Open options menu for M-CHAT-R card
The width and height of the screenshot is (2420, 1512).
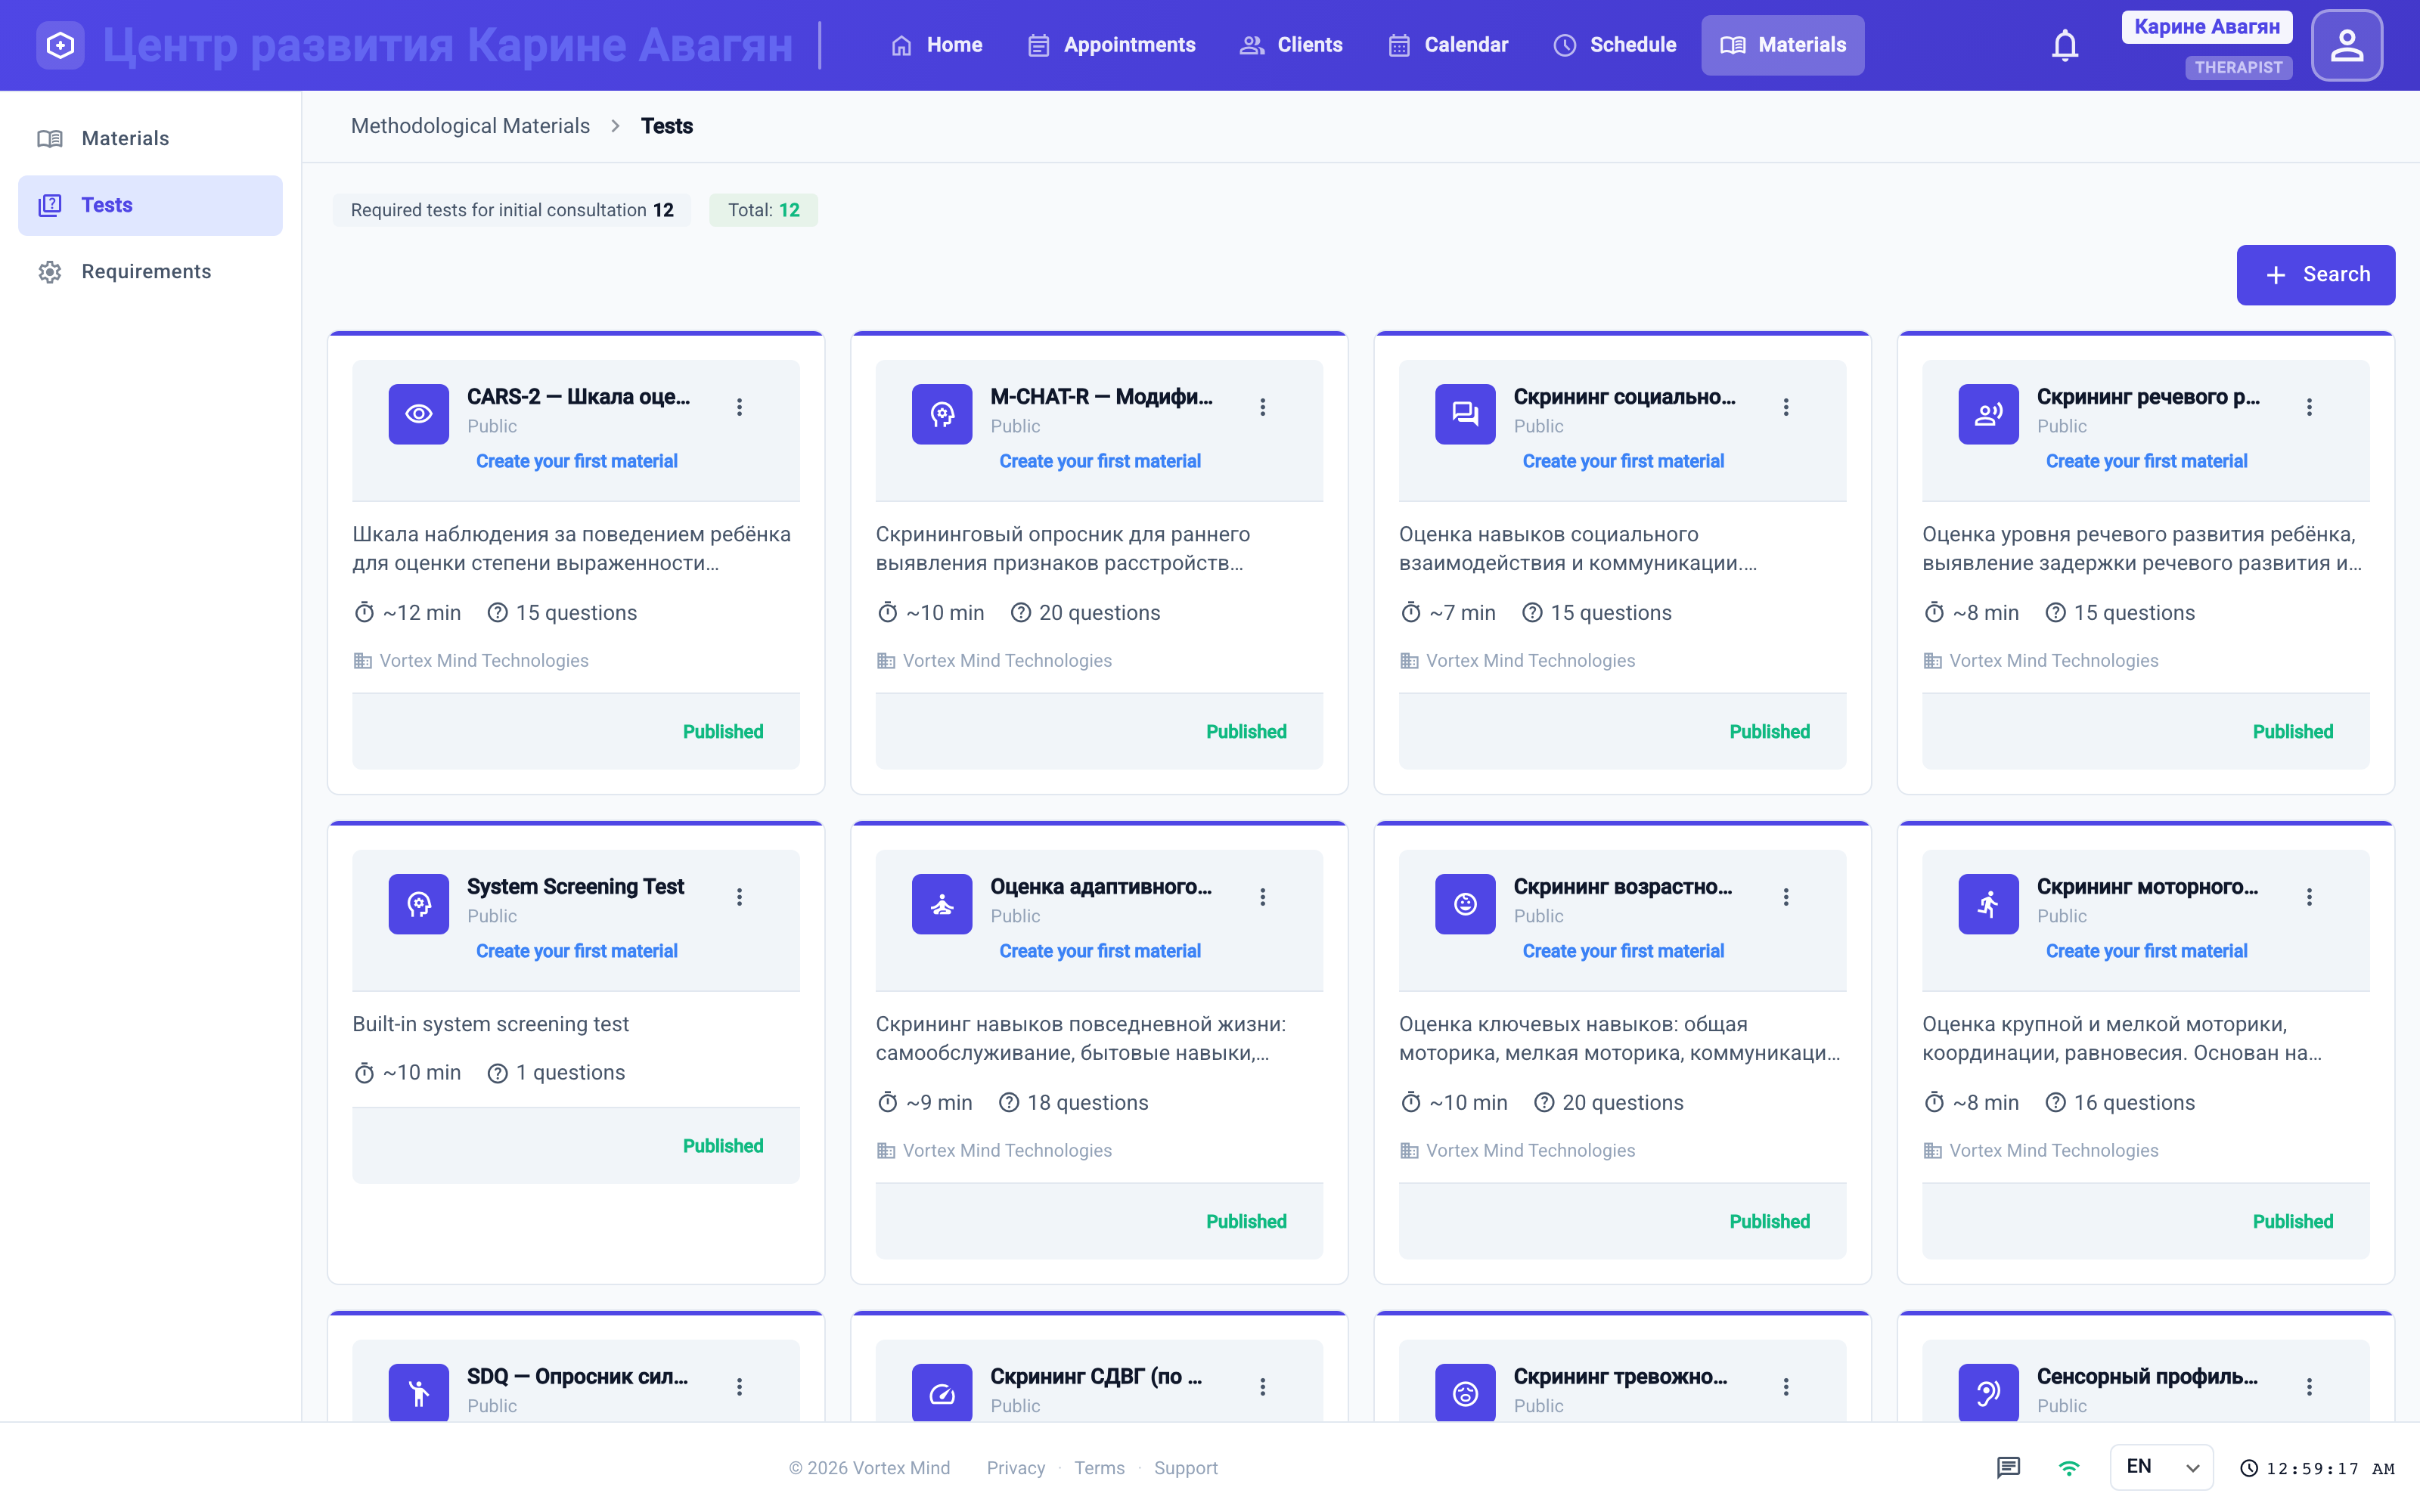(1262, 407)
